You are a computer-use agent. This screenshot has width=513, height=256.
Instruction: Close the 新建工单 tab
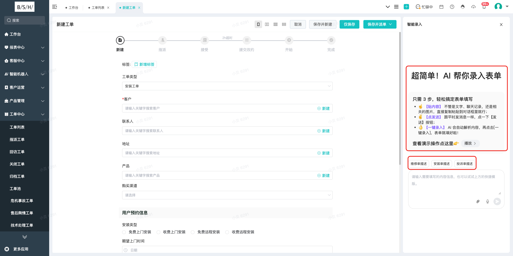[139, 8]
